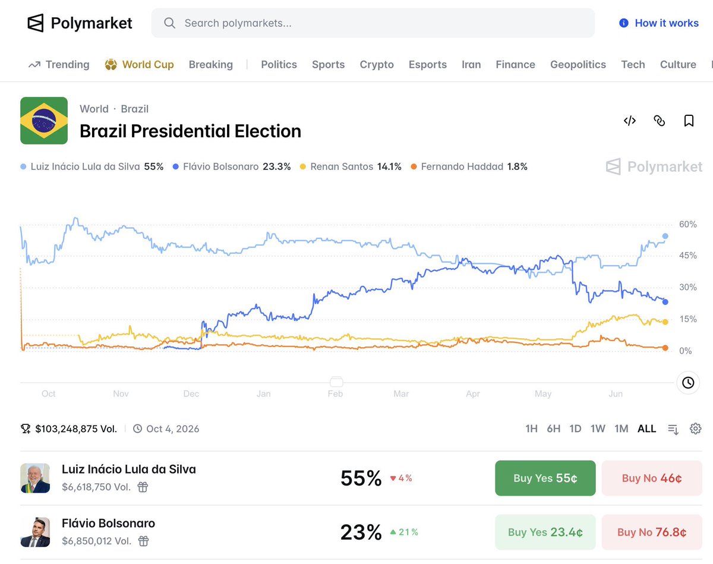This screenshot has height=564, width=713.
Task: Open the How it works link
Action: click(x=658, y=23)
